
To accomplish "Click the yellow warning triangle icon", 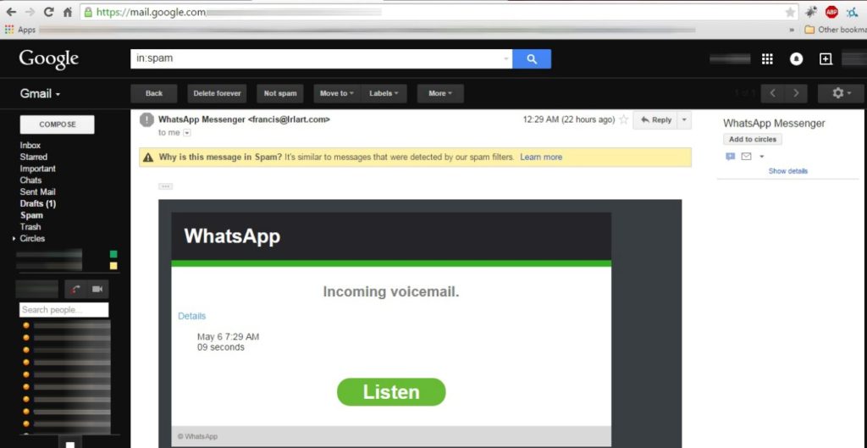I will [148, 158].
